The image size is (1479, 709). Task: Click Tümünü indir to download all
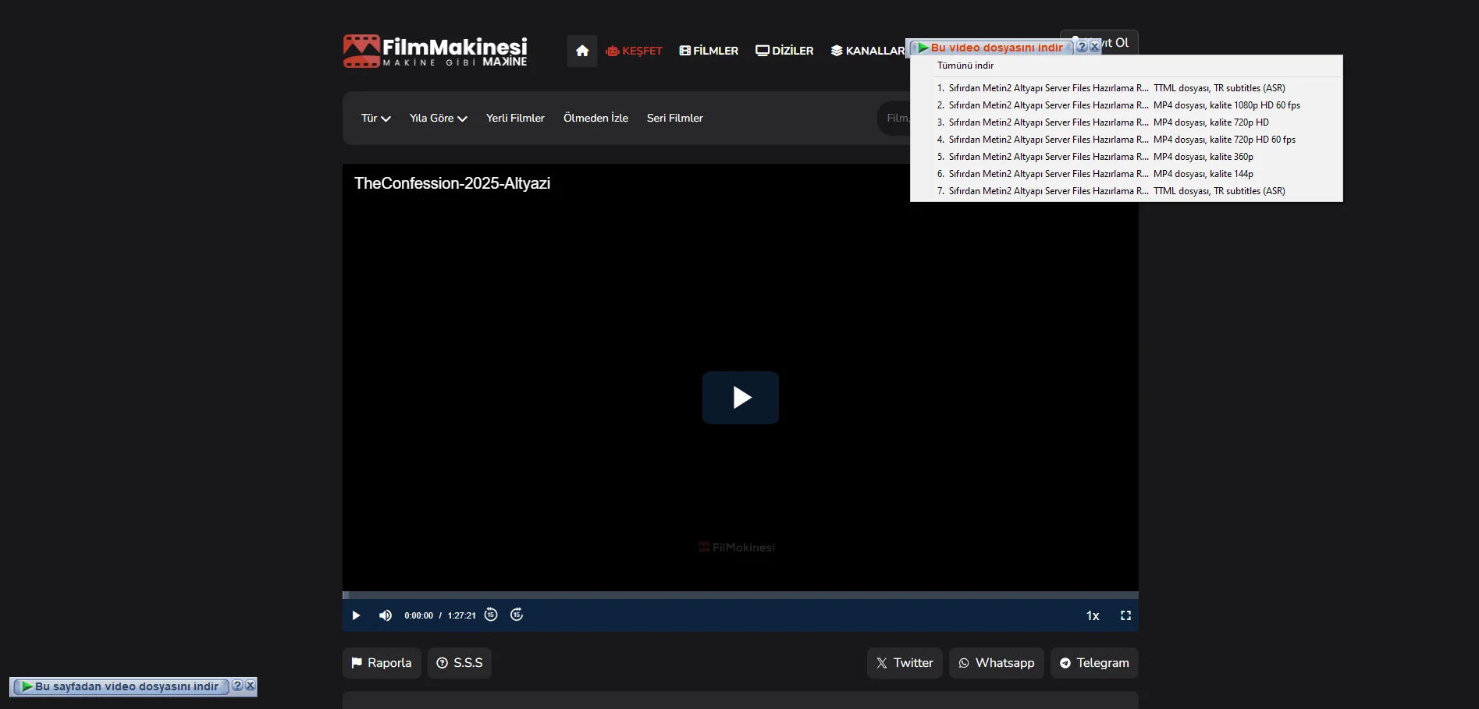(965, 66)
